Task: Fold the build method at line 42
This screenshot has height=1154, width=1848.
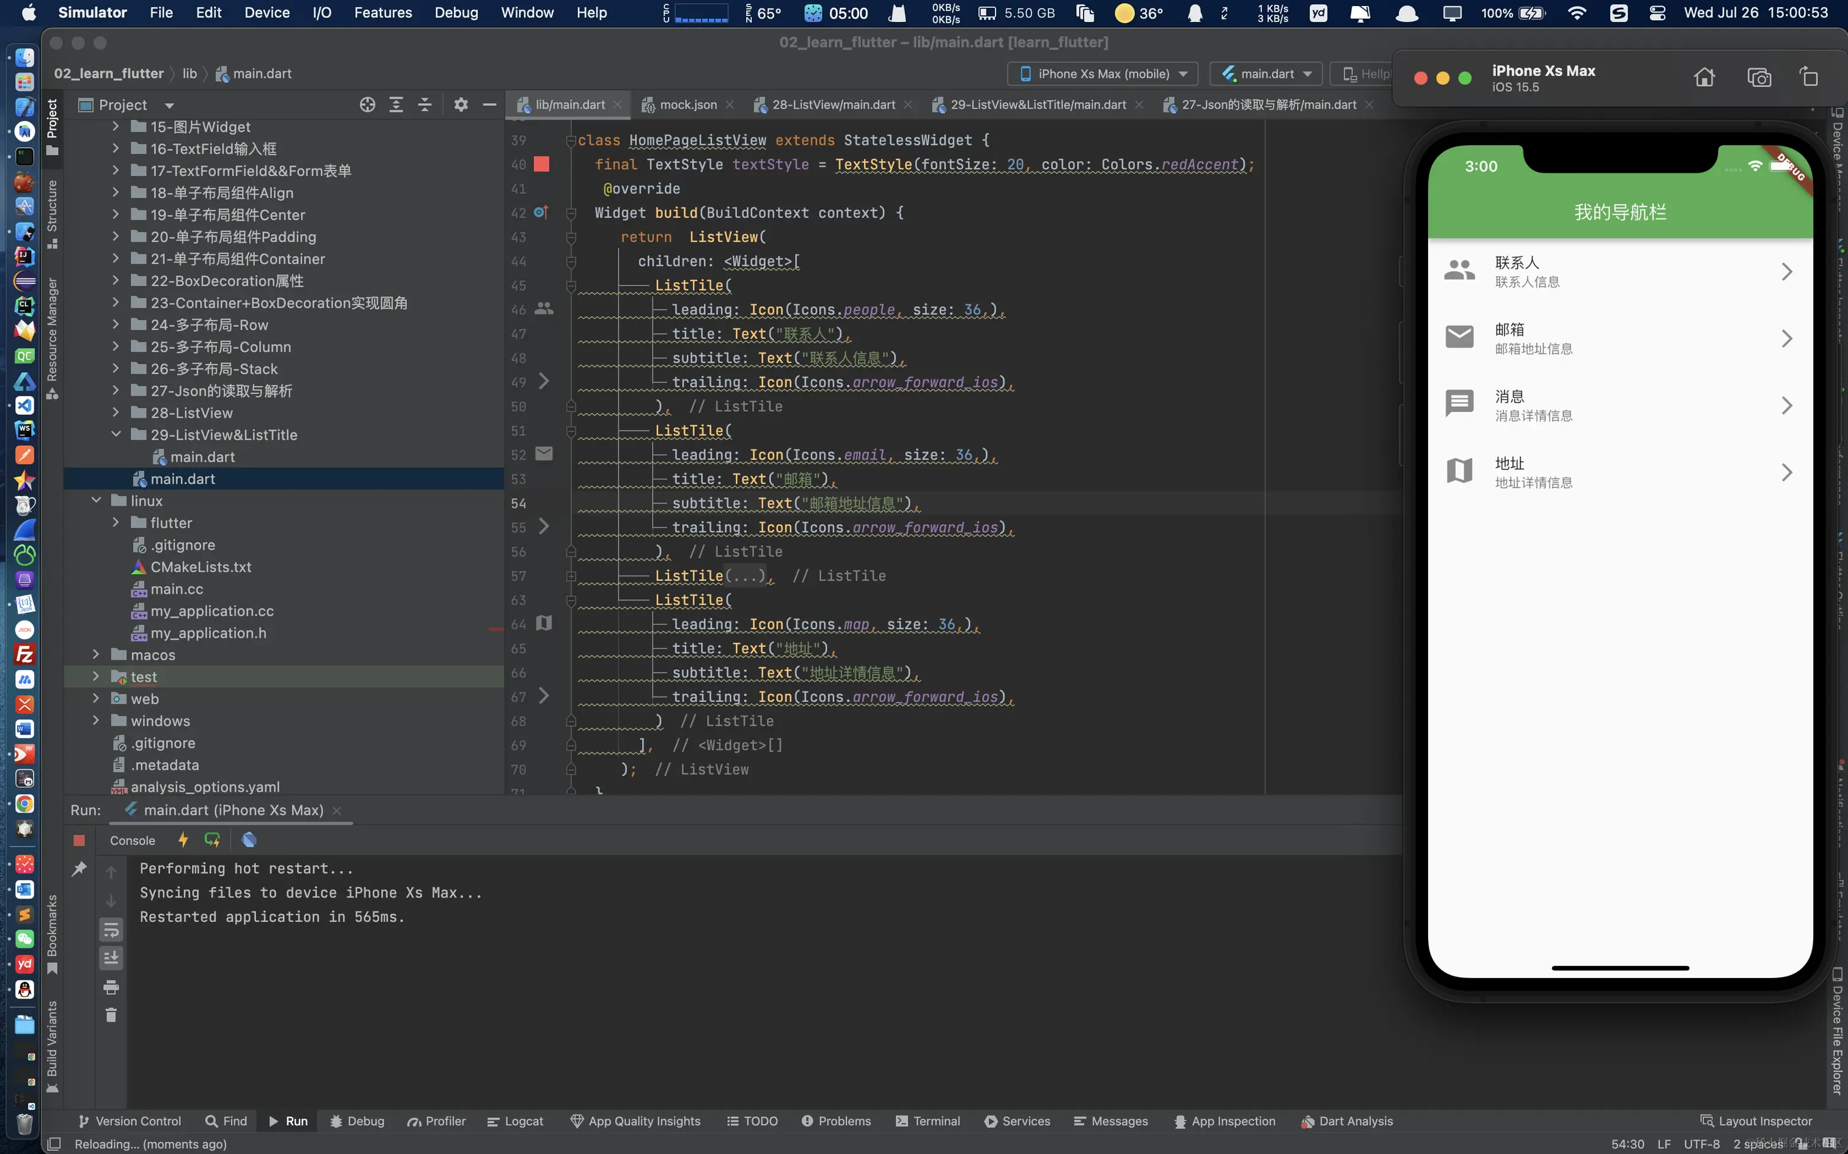Action: click(571, 213)
